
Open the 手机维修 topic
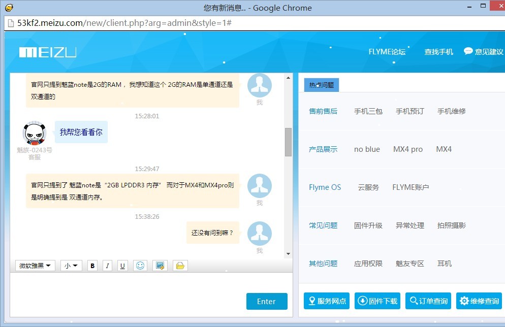coord(452,111)
